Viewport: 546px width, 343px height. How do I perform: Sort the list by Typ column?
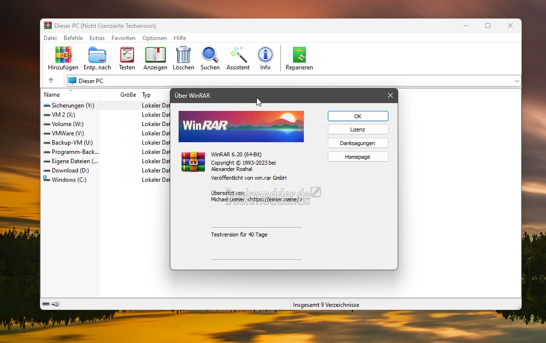coord(154,95)
